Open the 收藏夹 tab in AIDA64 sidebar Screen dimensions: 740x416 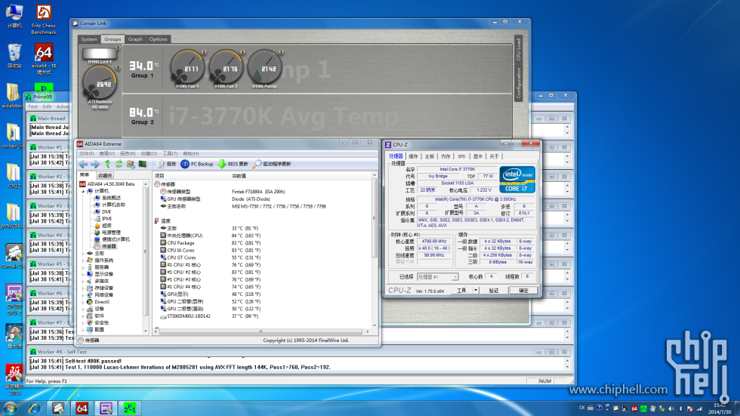(105, 175)
